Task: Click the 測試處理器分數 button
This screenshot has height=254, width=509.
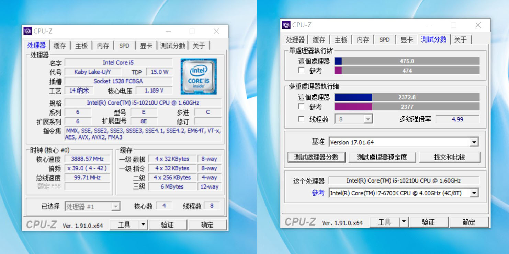Action: [x=316, y=157]
